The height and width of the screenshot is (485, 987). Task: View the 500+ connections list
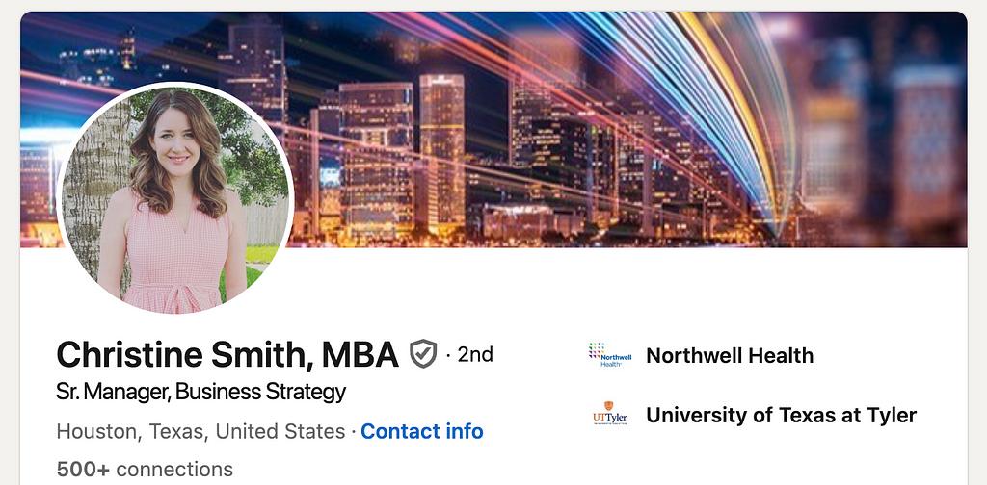click(x=145, y=470)
